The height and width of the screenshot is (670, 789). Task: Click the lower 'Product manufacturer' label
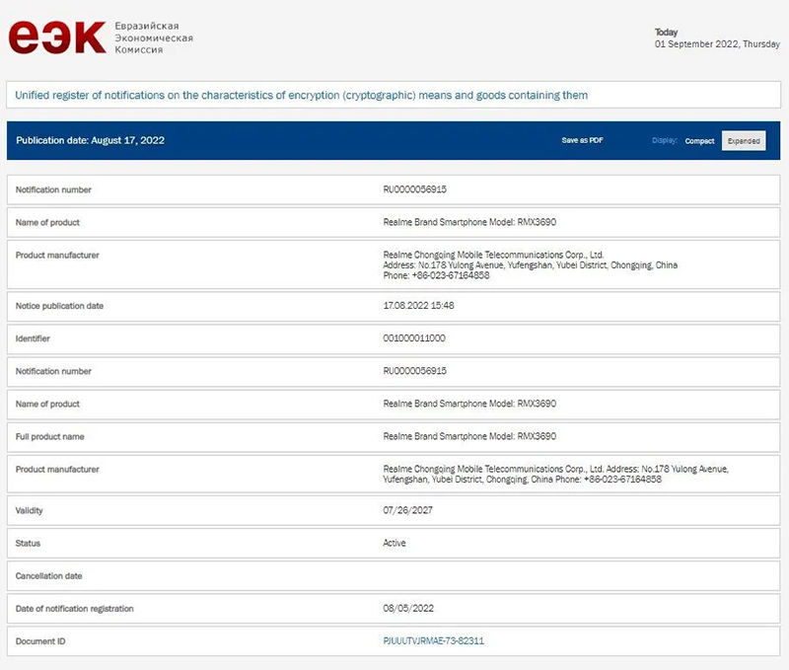(57, 470)
